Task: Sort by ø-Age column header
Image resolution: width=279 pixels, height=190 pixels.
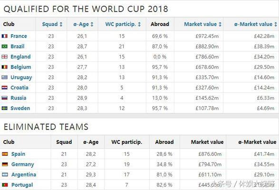Action: (x=83, y=24)
